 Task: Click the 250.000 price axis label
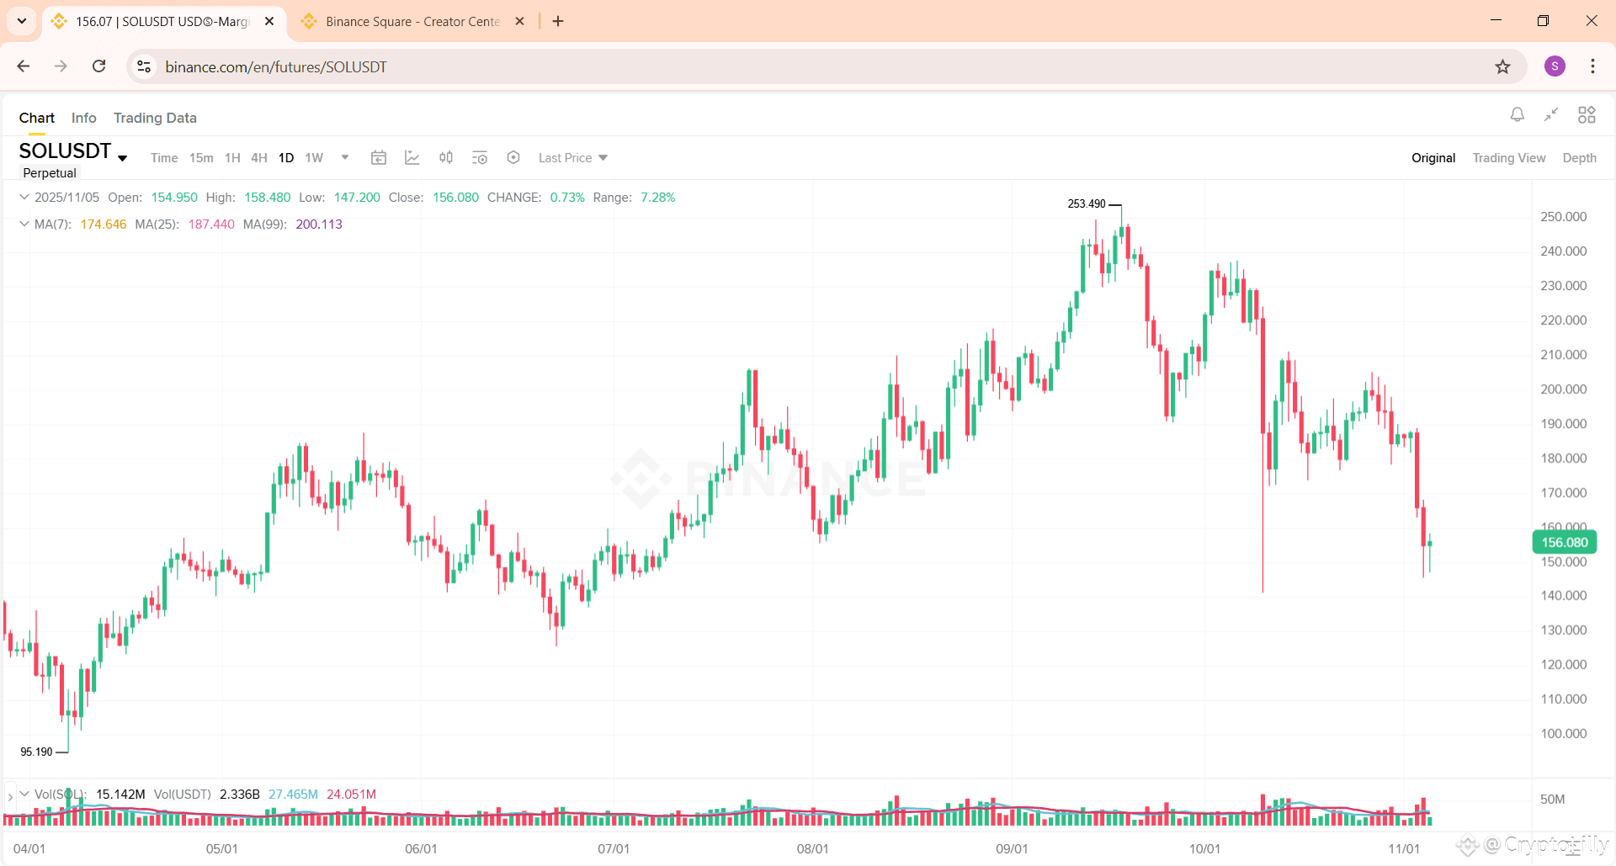click(x=1563, y=216)
